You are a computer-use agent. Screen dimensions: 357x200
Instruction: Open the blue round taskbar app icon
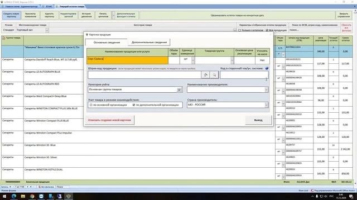(41, 196)
